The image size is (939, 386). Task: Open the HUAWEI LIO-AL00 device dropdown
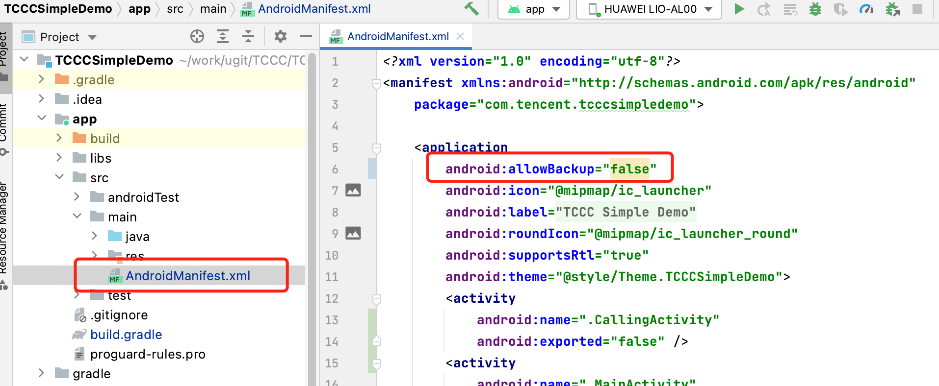pos(649,9)
